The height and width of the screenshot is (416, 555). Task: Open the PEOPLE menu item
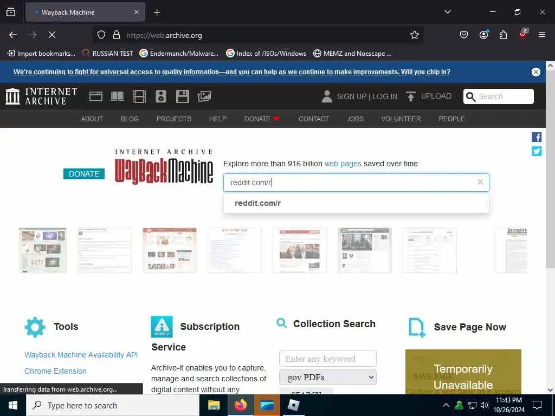coord(451,119)
